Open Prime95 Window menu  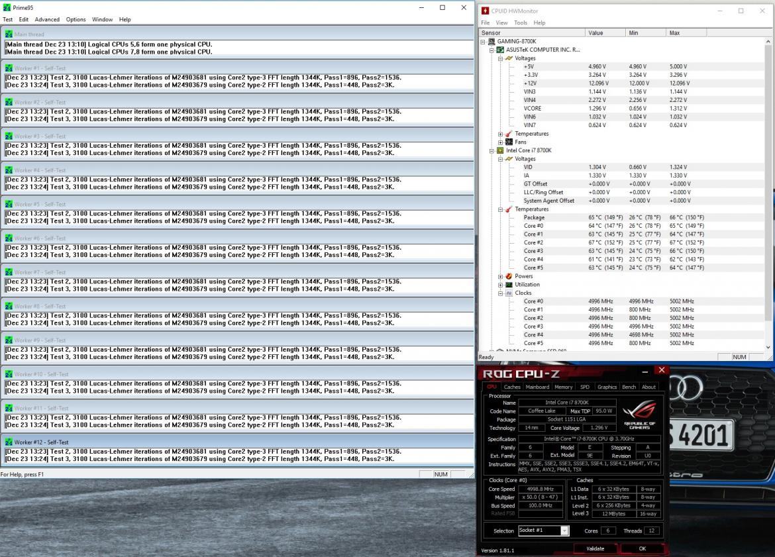pyautogui.click(x=102, y=20)
